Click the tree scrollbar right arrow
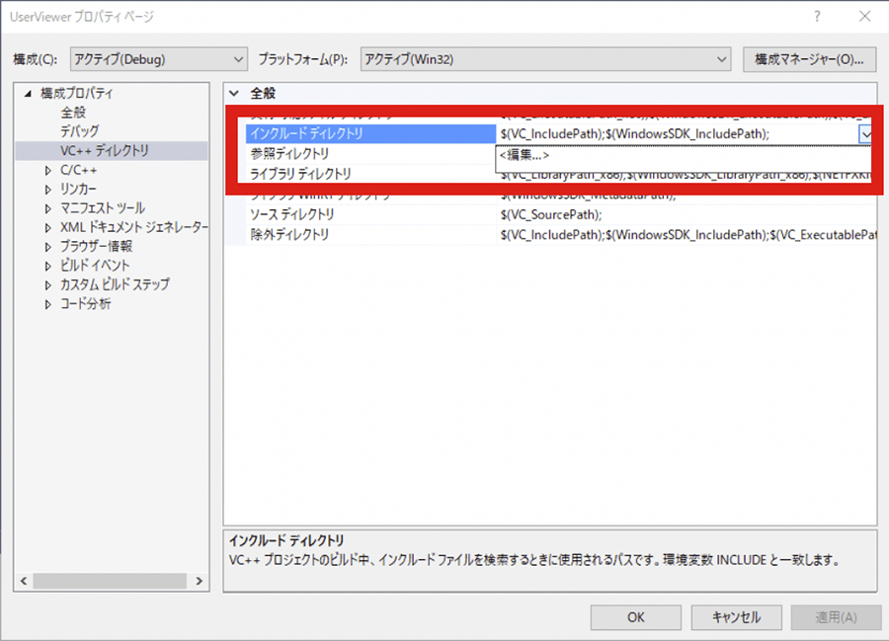The width and height of the screenshot is (889, 641). 199,581
